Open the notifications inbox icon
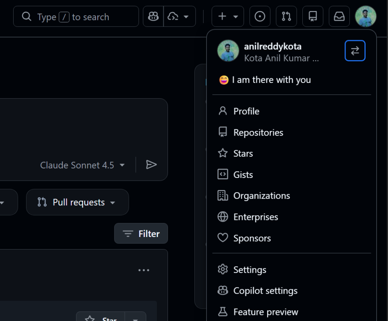388x321 pixels. coord(339,17)
